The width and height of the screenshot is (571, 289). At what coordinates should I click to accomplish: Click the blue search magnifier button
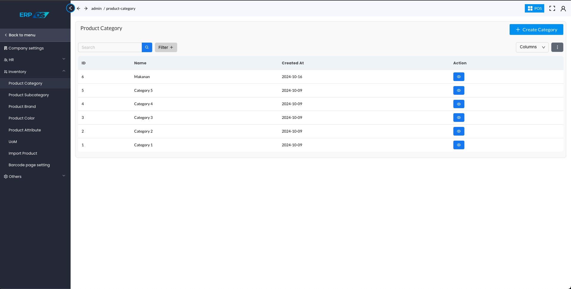point(147,47)
